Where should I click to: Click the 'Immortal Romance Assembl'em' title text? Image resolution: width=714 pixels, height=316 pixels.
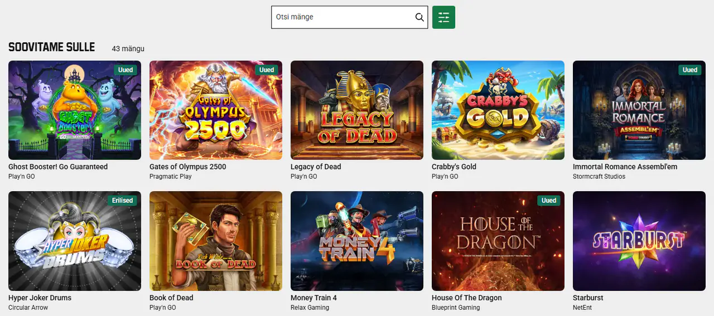[625, 167]
